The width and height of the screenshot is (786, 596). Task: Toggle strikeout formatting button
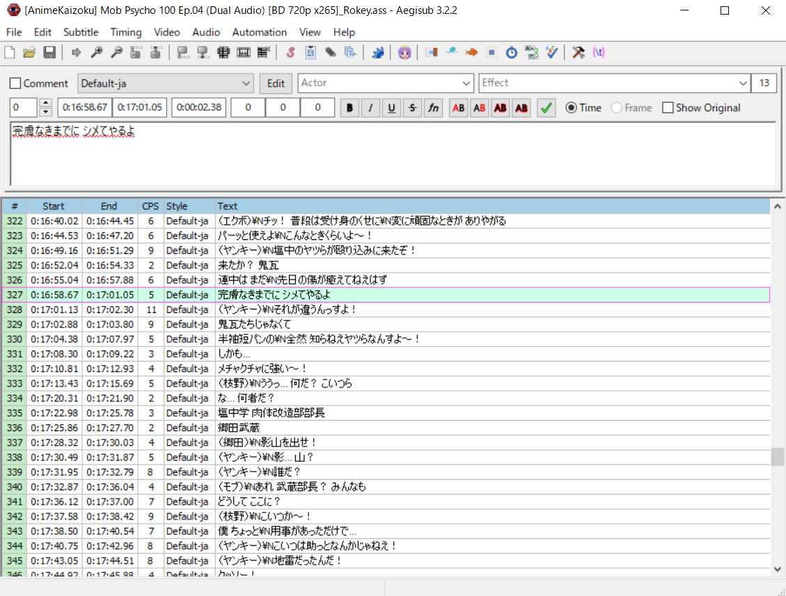pyautogui.click(x=412, y=108)
